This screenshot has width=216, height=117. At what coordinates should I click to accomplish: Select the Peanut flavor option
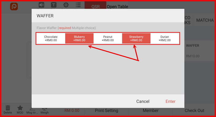point(108,39)
